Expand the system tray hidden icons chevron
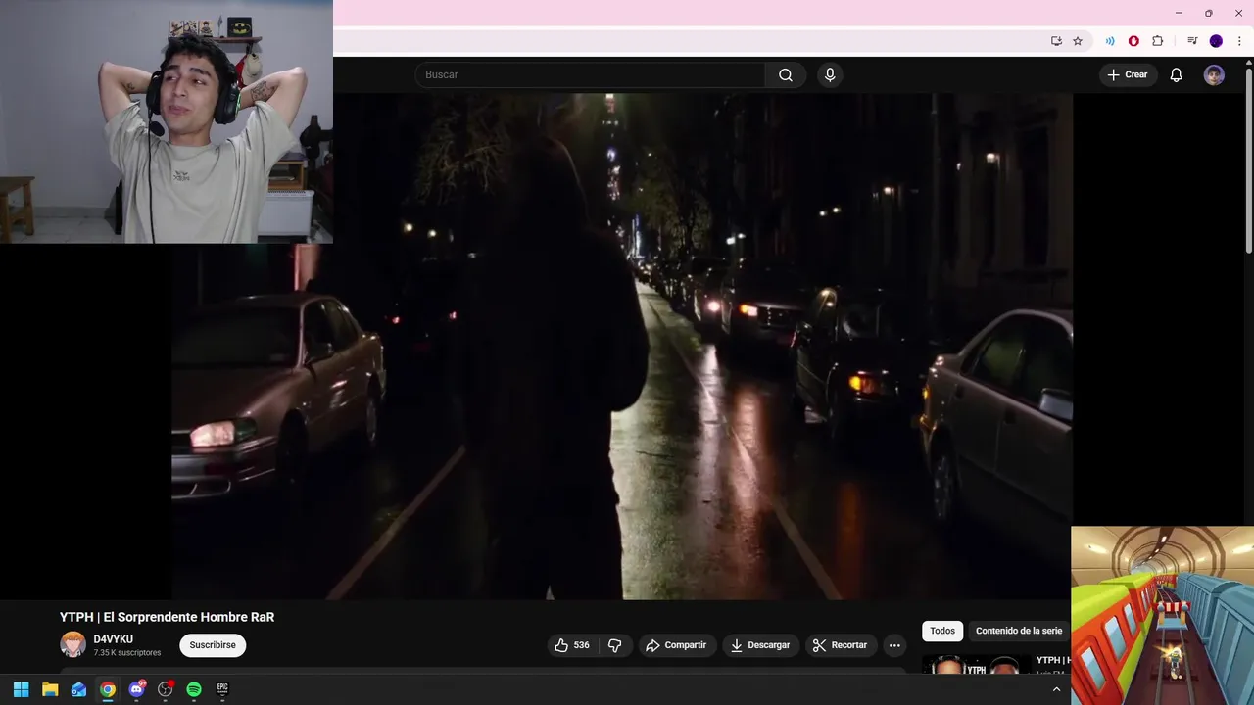1254x705 pixels. tap(1056, 689)
